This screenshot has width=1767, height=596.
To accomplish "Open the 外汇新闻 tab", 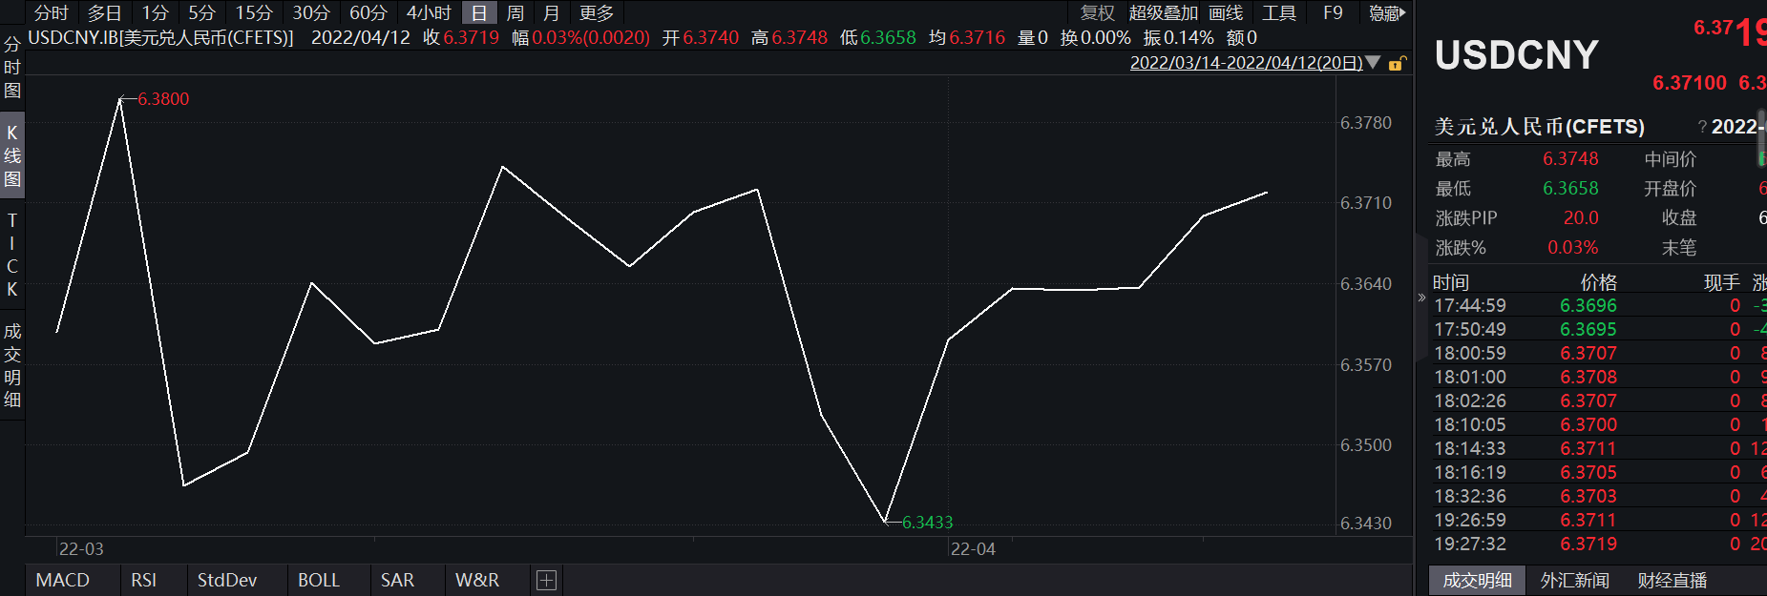I will click(1574, 580).
